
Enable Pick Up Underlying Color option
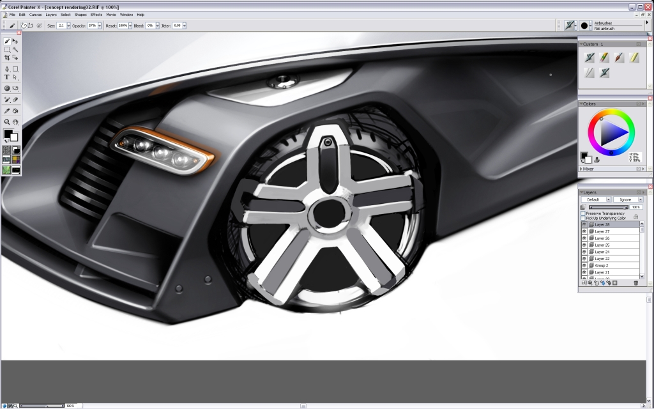(x=583, y=218)
